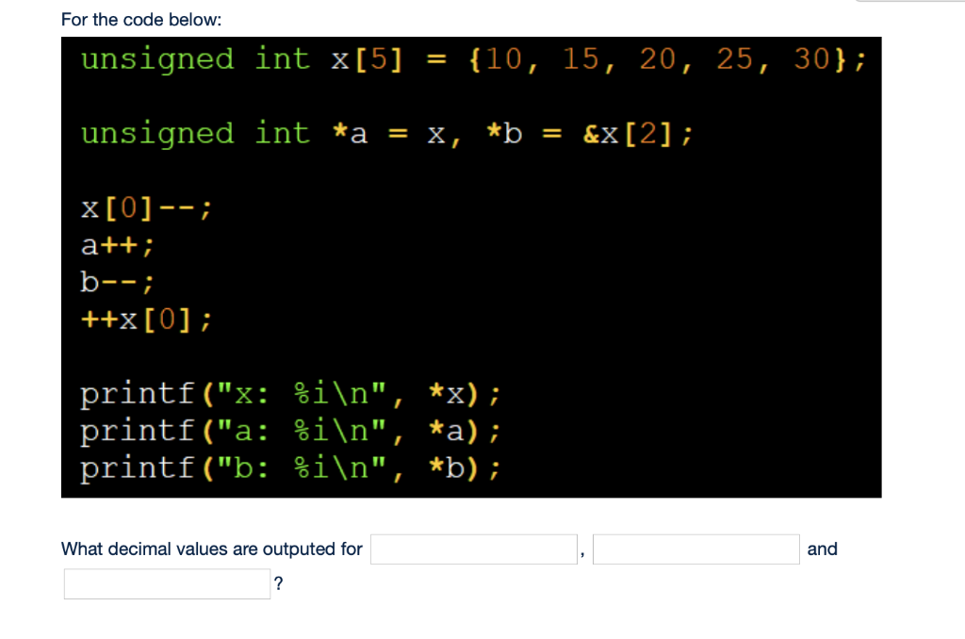Select the code block containing the C program
Viewport: 965px width, 639px height.
click(x=471, y=267)
